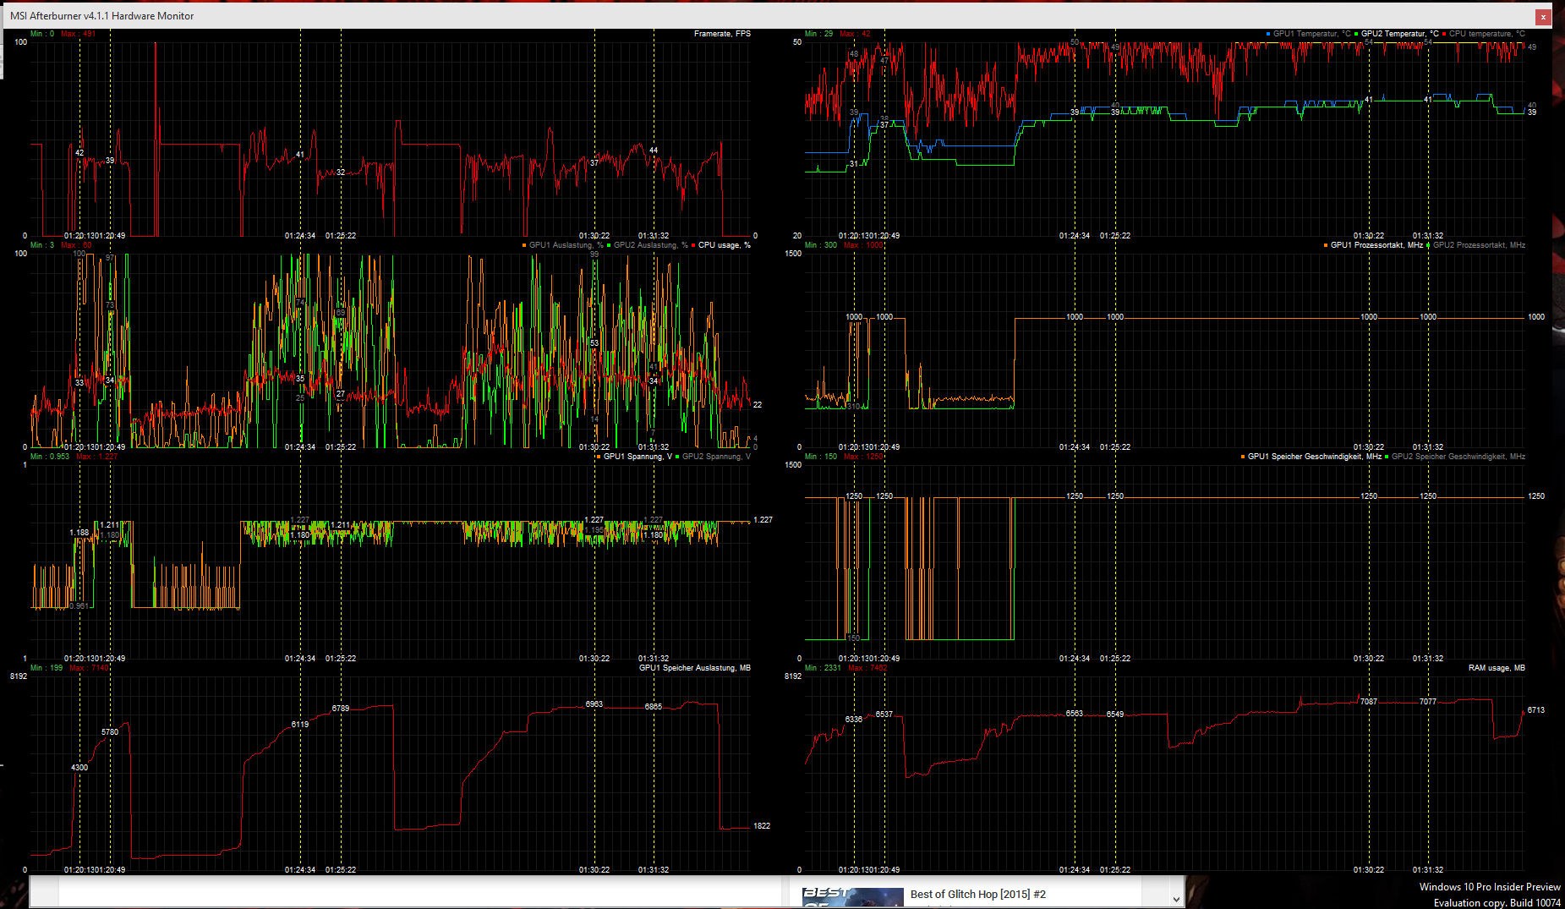The width and height of the screenshot is (1565, 909).
Task: Click the '6563' reading in RAM usage graph
Action: (x=1075, y=714)
